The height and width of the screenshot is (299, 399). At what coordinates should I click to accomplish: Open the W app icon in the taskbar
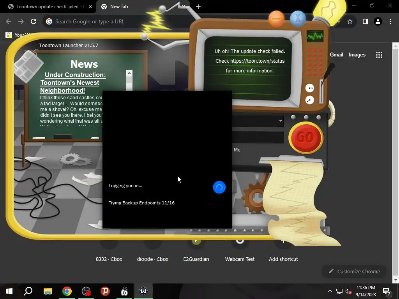pyautogui.click(x=143, y=291)
